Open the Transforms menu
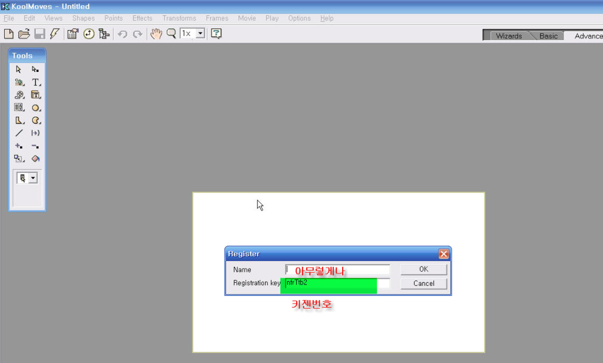 [179, 18]
